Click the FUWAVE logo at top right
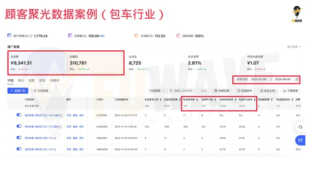This screenshot has height=174, width=309. click(x=297, y=14)
